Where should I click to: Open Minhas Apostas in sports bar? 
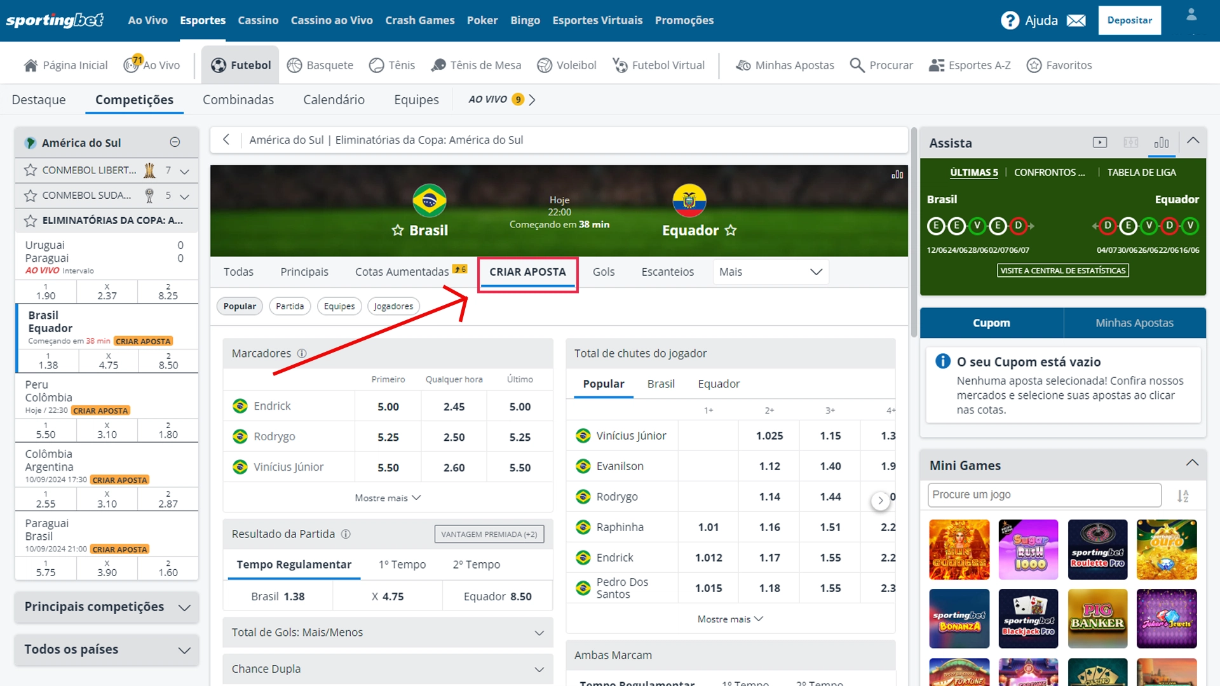[x=785, y=65]
